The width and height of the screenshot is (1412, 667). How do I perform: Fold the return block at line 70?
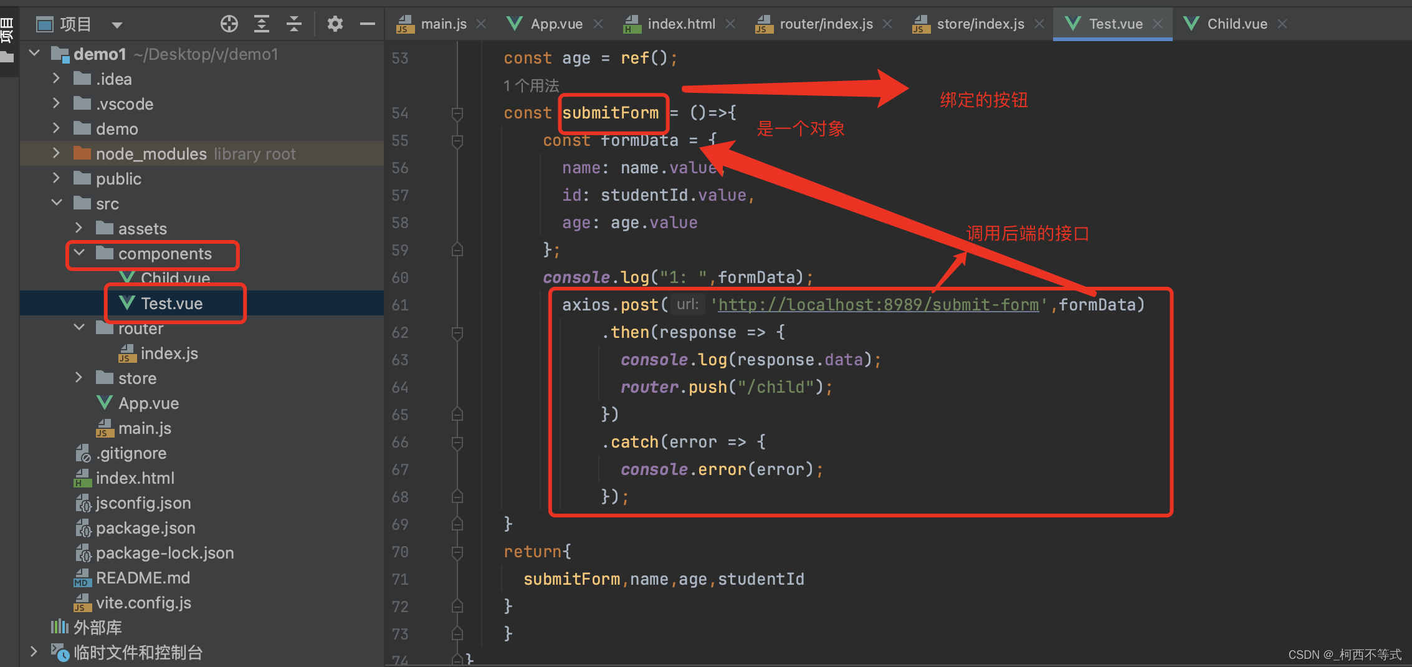457,552
